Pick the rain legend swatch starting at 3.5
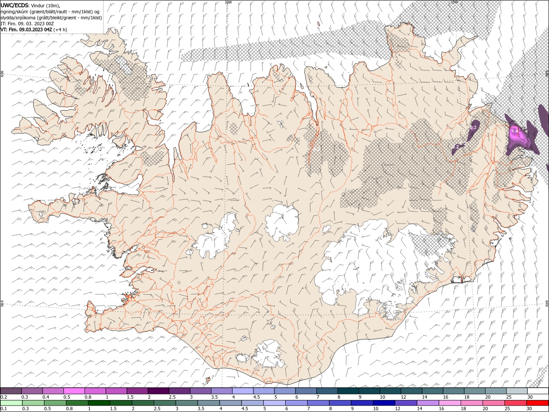The image size is (549, 412). pos(208,403)
